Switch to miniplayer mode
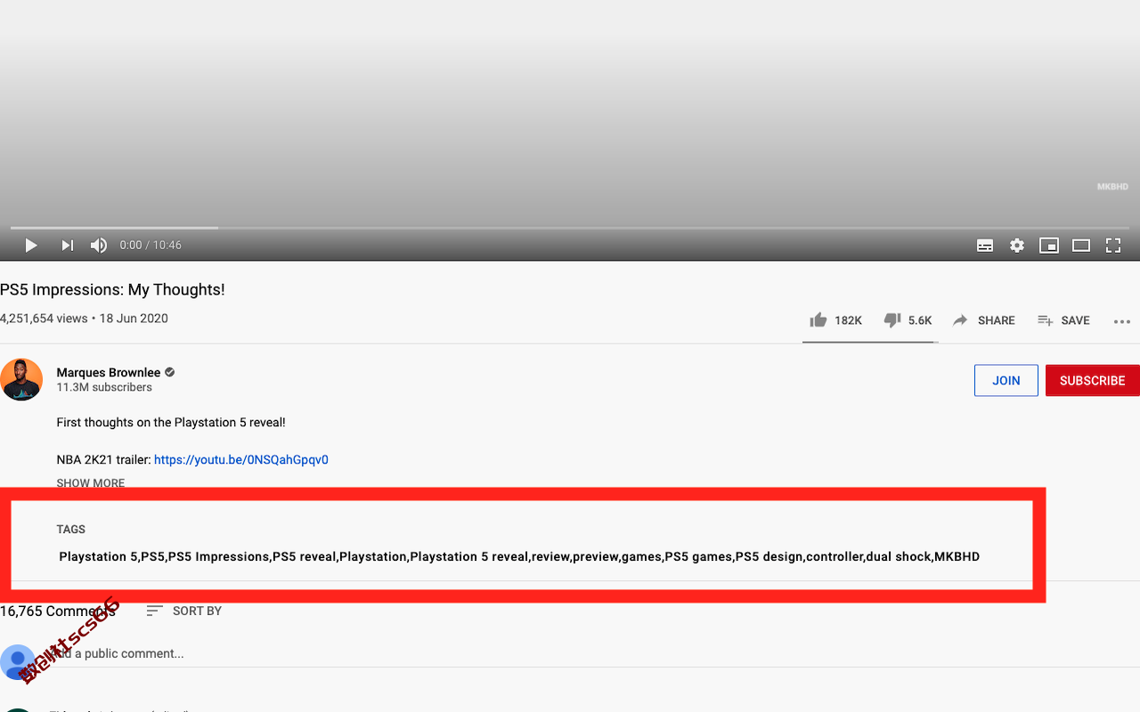This screenshot has height=712, width=1140. tap(1049, 246)
